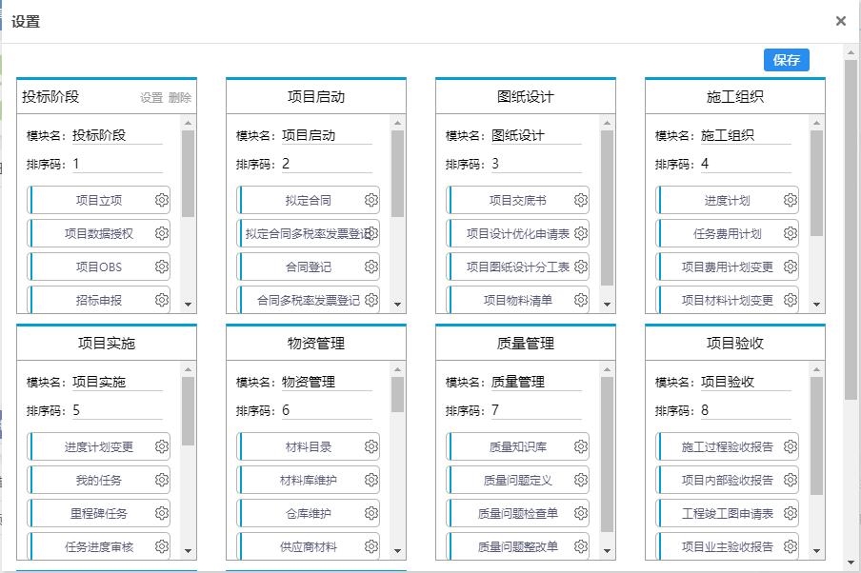
Task: Click gear icon beside 项目交底书
Action: click(x=581, y=200)
